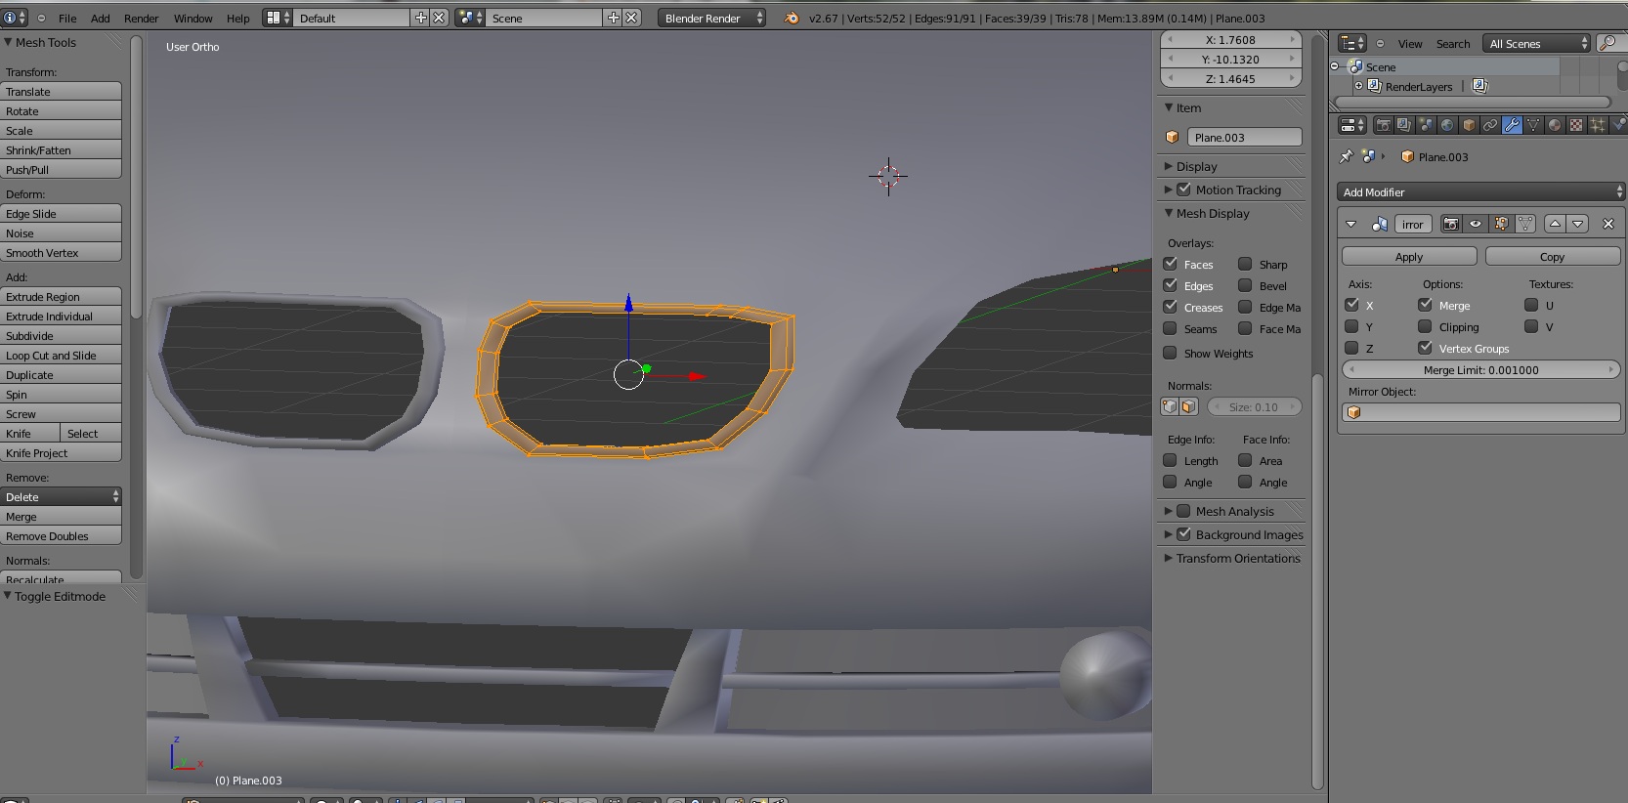The width and height of the screenshot is (1628, 803).
Task: Open the Add Modifier dropdown
Action: (1480, 192)
